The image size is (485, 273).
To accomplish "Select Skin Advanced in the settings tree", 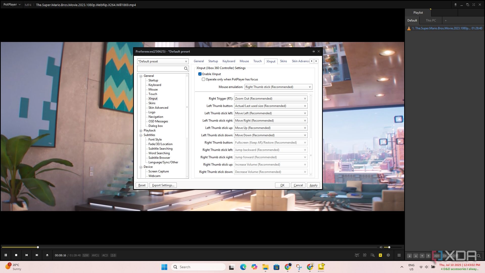I will tap(158, 108).
